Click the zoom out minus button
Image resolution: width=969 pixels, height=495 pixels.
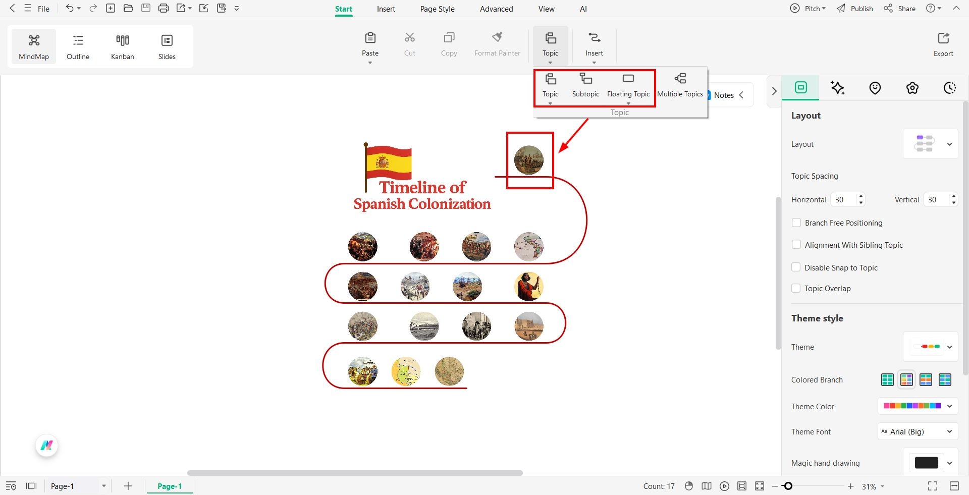pos(775,486)
